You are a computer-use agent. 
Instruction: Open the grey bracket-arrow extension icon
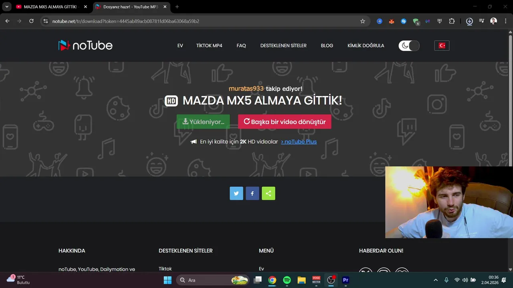coord(440,21)
